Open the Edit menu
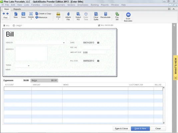Viewport: 178px width, 133px height. [13, 5]
